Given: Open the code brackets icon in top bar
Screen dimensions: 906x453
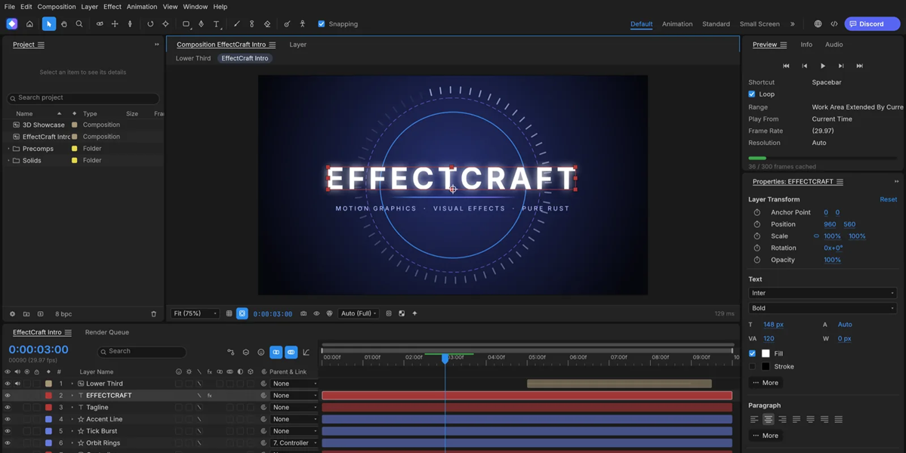Looking at the screenshot, I should tap(834, 24).
